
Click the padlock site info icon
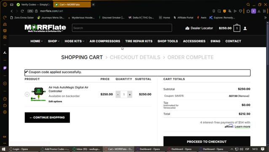pyautogui.click(x=36, y=11)
